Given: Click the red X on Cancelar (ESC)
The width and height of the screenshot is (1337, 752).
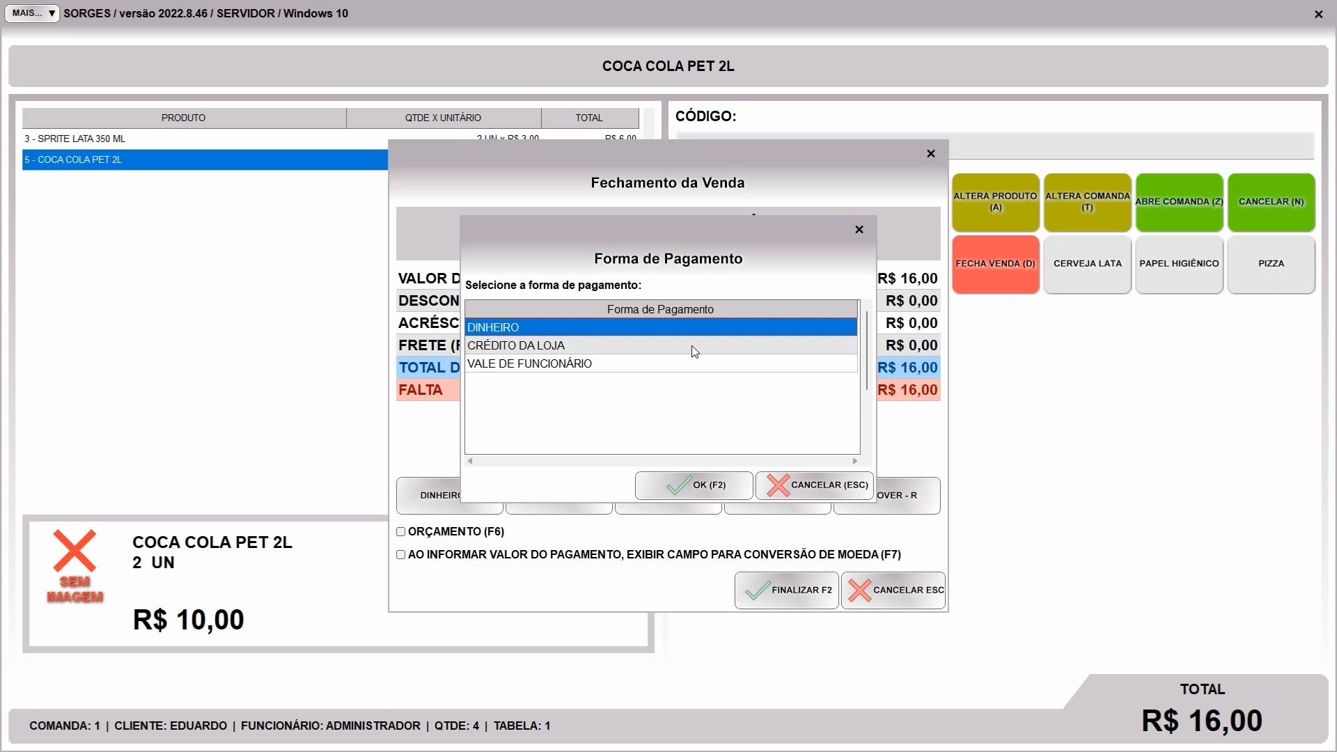Looking at the screenshot, I should point(778,485).
